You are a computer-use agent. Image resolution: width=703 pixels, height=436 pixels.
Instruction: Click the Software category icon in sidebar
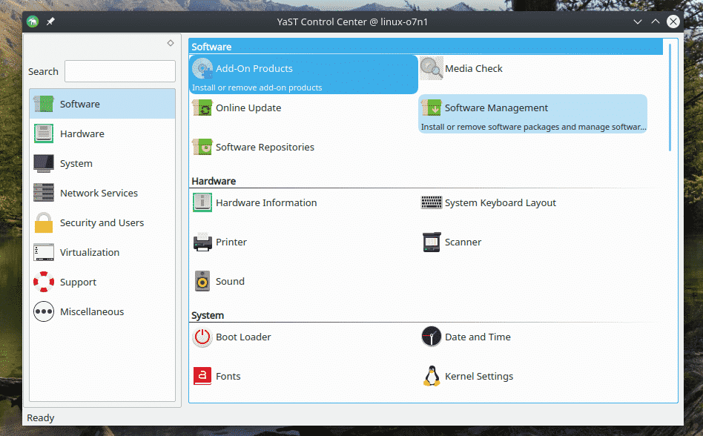pyautogui.click(x=44, y=104)
